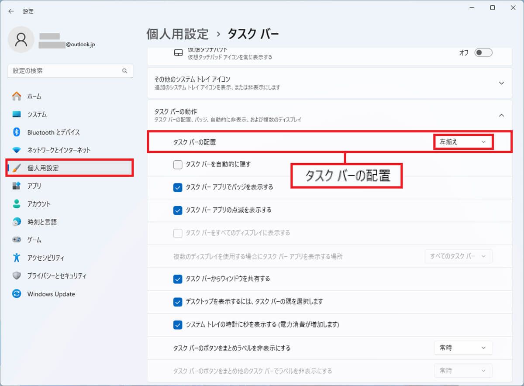Collapse the タスク バーの動作 section
The image size is (524, 386).
pyautogui.click(x=501, y=115)
